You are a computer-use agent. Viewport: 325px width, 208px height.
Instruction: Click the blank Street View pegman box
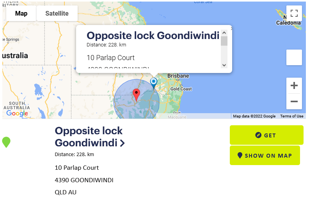(x=294, y=57)
